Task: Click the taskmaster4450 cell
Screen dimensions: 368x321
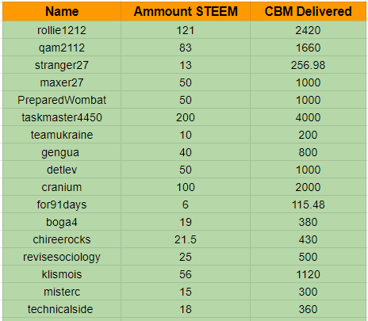Action: tap(62, 117)
